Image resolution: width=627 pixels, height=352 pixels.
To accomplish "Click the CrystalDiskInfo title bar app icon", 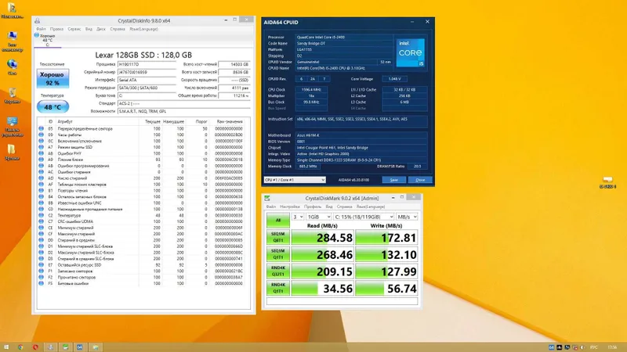I will tap(37, 20).
